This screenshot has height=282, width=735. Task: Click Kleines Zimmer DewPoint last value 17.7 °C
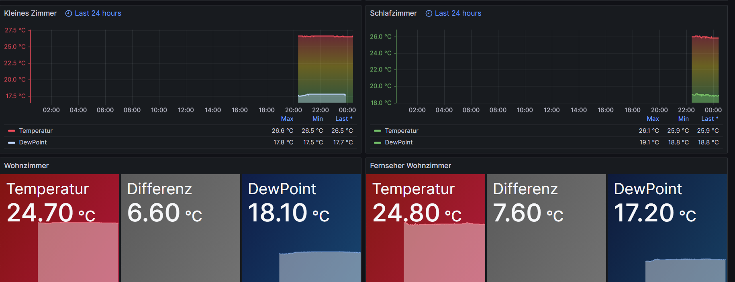click(x=343, y=142)
